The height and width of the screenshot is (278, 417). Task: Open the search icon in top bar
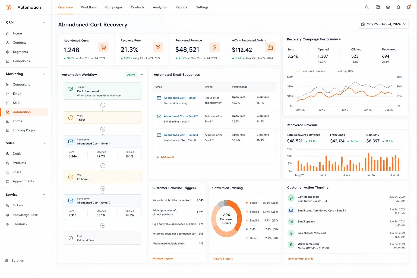(367, 7)
